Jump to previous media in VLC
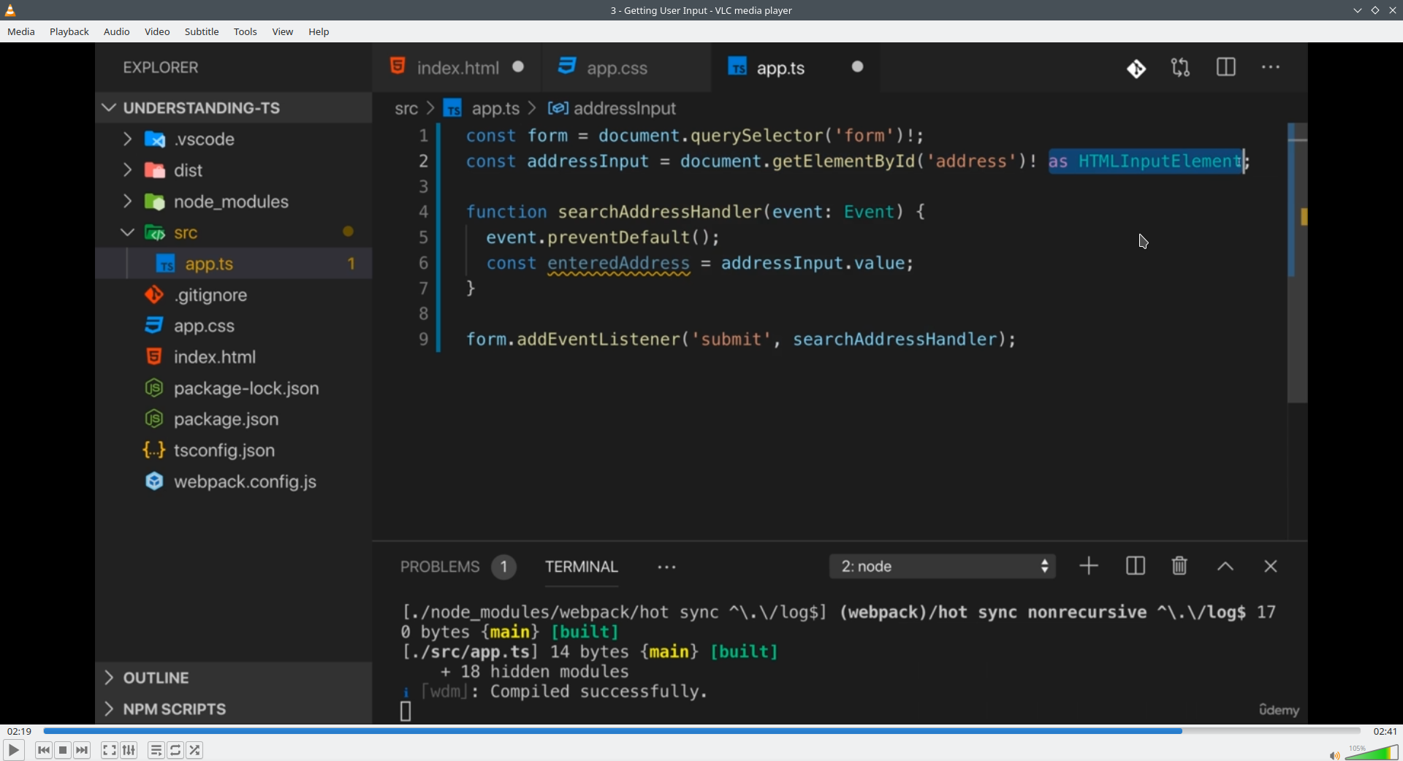This screenshot has width=1403, height=761. coord(44,750)
